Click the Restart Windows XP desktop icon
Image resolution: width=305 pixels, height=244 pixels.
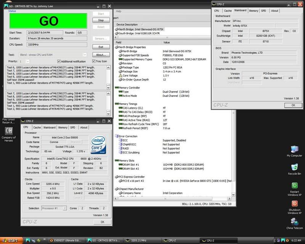click(294, 185)
